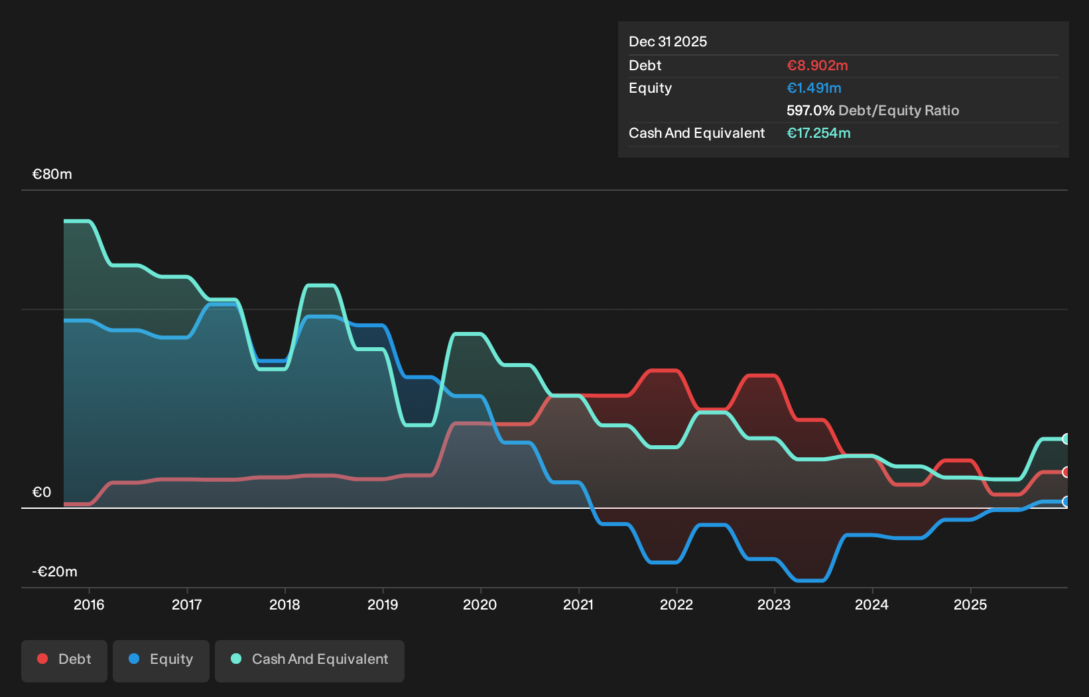Viewport: 1089px width, 697px height.
Task: Click the 2020 x-axis label
Action: tap(480, 604)
